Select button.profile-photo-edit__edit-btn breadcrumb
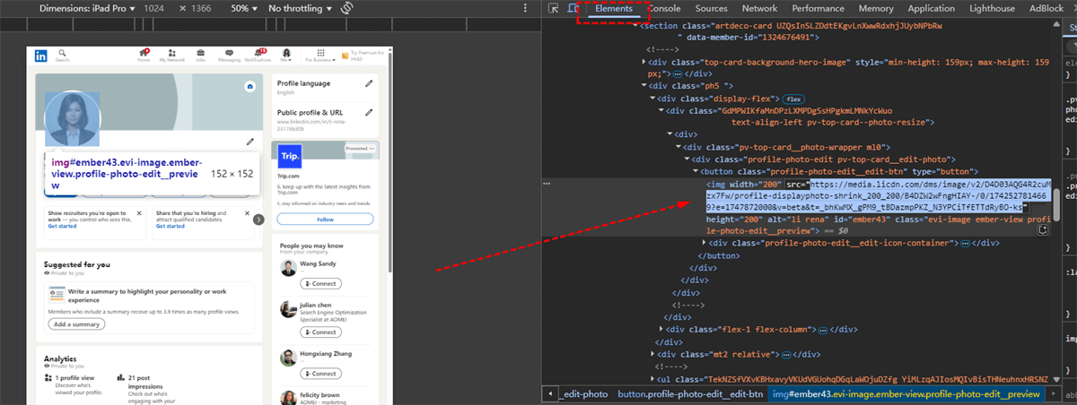1077x405 pixels. (690, 394)
